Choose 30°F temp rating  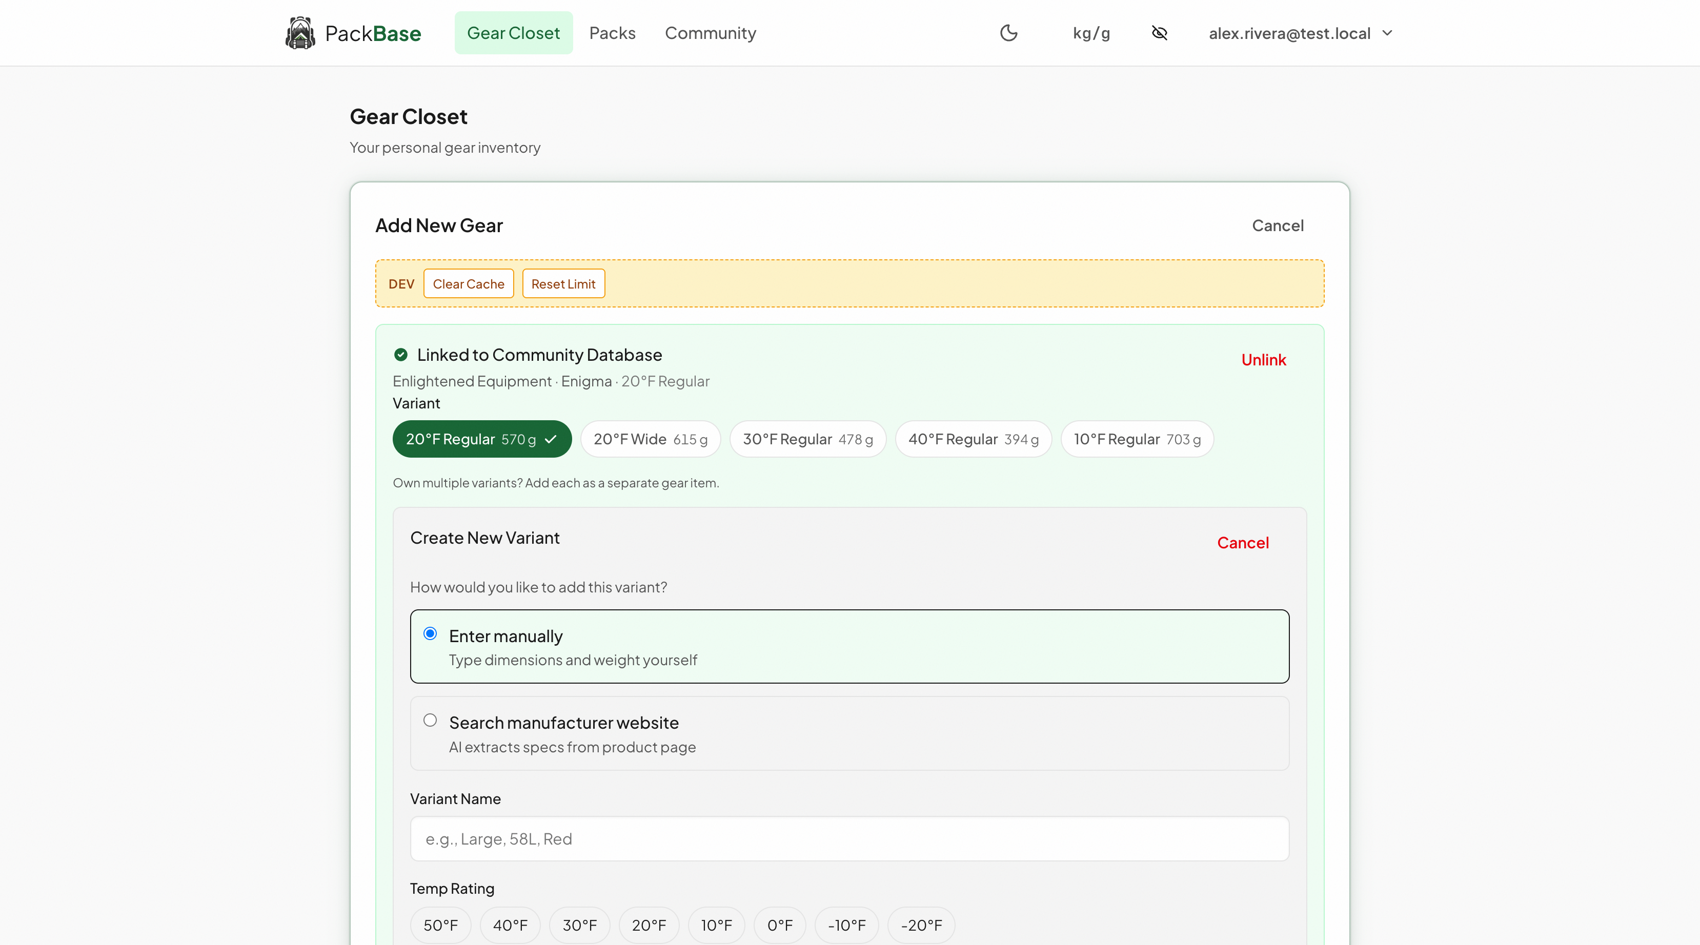(x=579, y=925)
